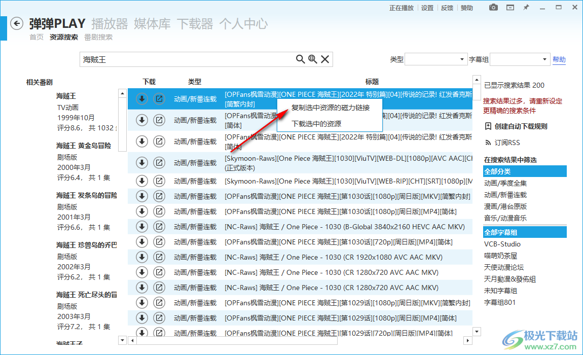
Task: Open external page for the 简繁内封 特别篇 row
Action: (159, 99)
